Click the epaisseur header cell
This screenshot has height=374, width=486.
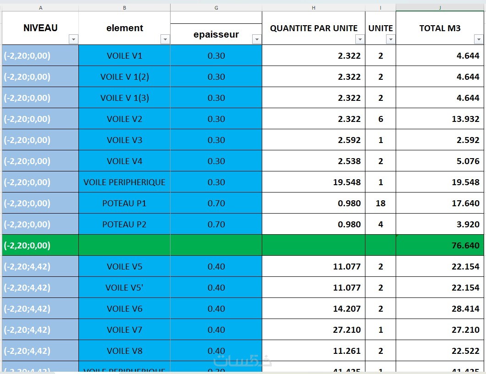coord(216,34)
